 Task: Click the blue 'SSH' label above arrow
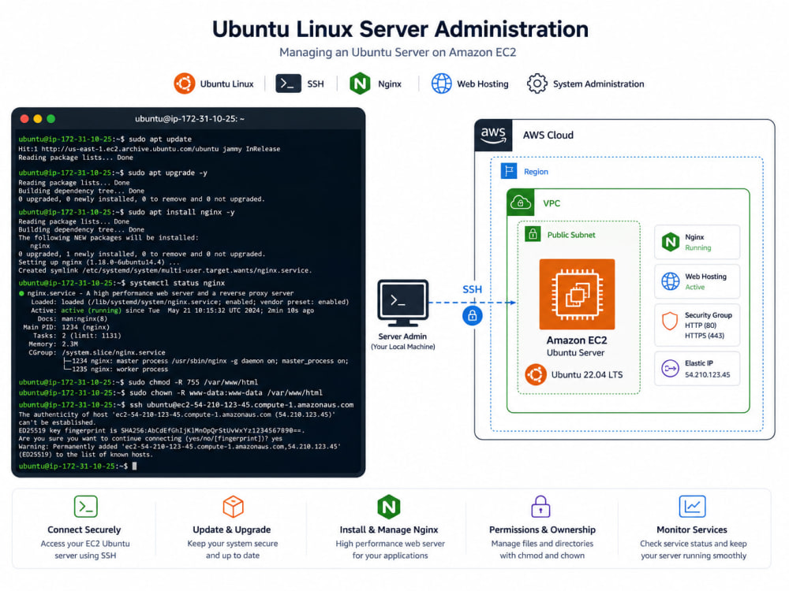[472, 289]
